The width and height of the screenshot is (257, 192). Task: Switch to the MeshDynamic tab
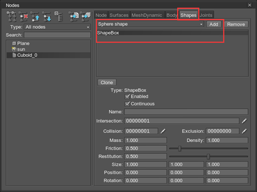(147, 15)
